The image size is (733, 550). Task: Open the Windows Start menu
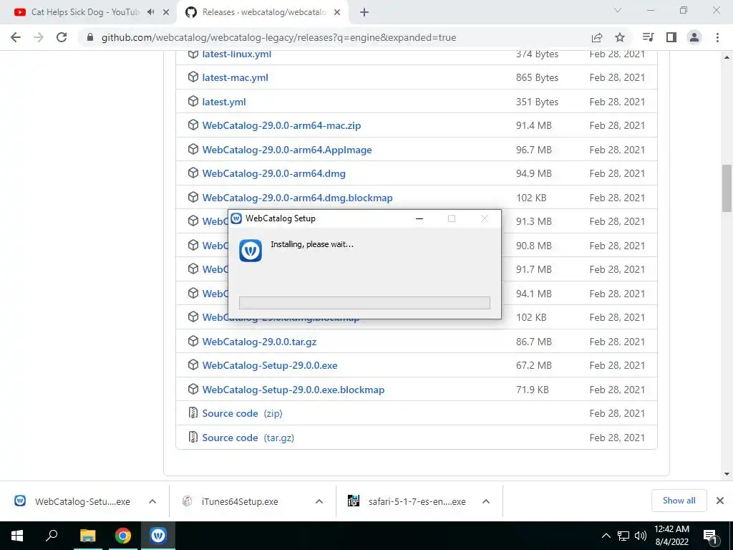[17, 536]
